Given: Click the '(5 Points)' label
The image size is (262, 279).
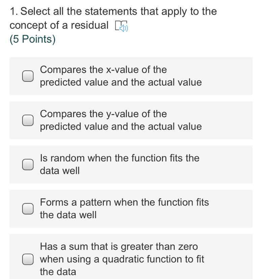Looking at the screenshot, I should pos(32,39).
